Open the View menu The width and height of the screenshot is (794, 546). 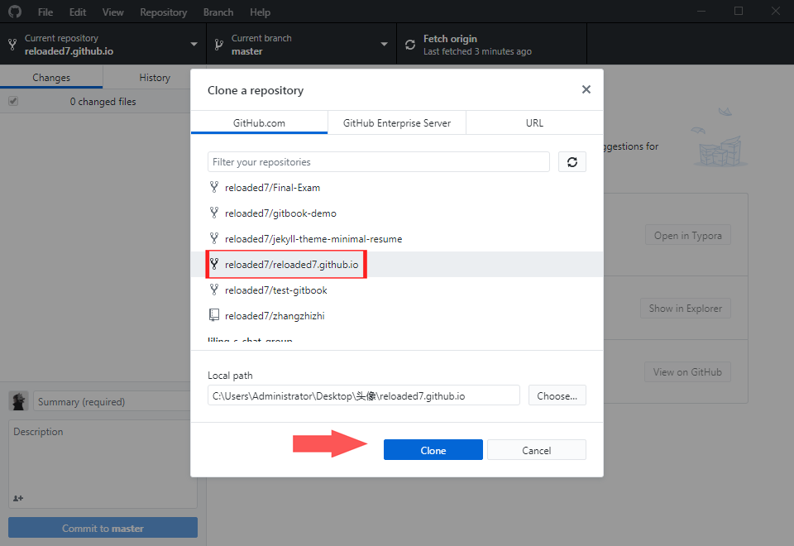click(x=113, y=12)
